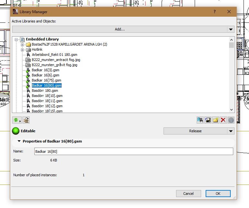Click the duplicate library item icon
This screenshot has height=208, width=249.
[x=200, y=120]
